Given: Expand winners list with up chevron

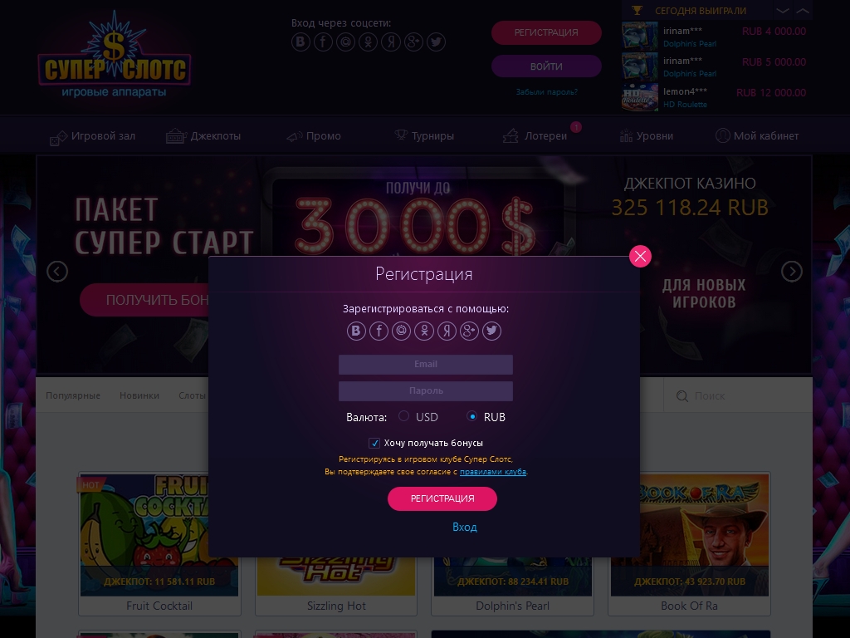Looking at the screenshot, I should 803,10.
